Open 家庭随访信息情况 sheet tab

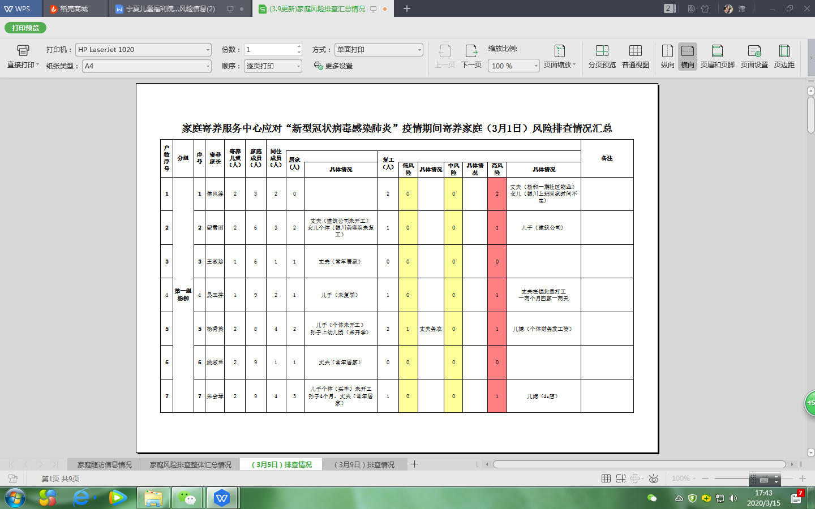(x=104, y=464)
